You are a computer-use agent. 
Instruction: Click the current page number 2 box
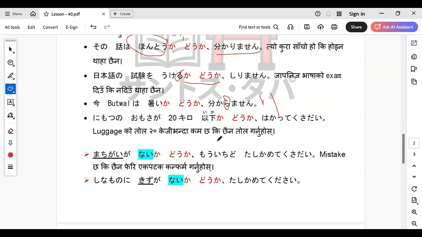[414, 143]
